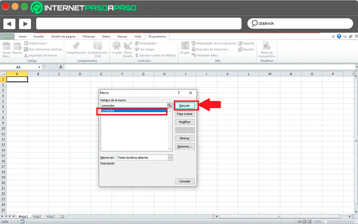Click Importar in XML group
Viewport: 358px width, 224px height.
[x=247, y=43]
